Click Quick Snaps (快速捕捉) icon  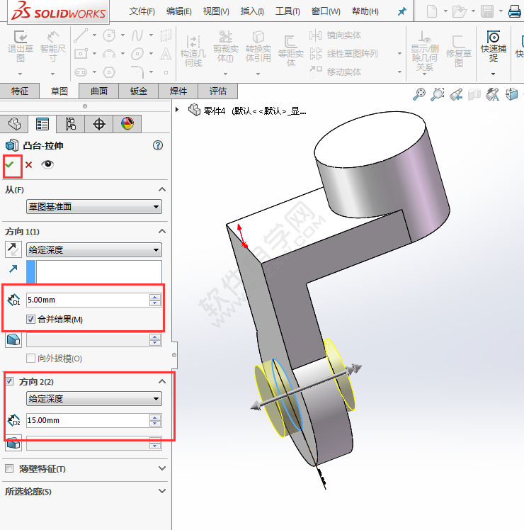coord(494,37)
